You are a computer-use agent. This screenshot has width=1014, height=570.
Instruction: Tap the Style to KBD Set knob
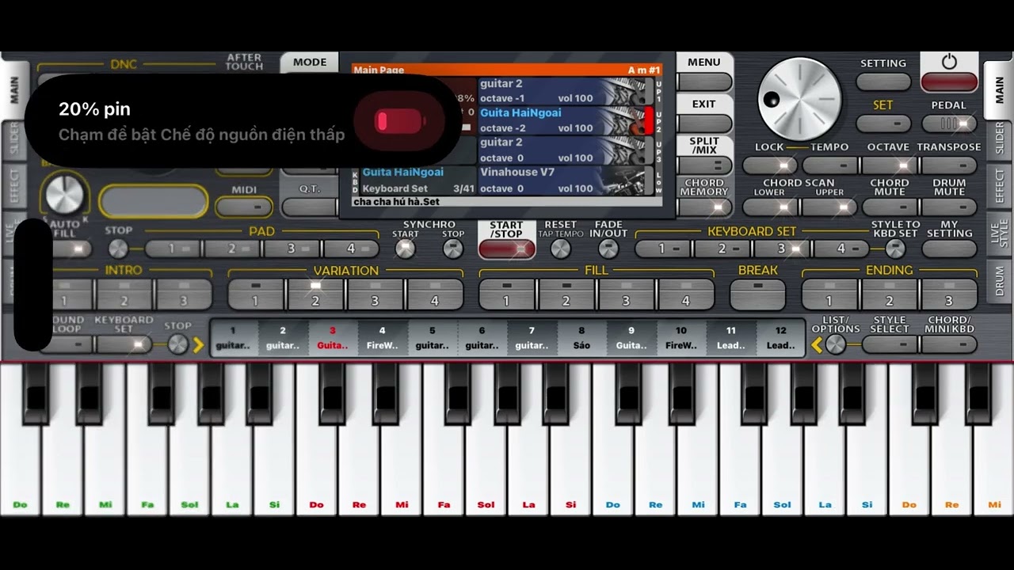pyautogui.click(x=895, y=249)
